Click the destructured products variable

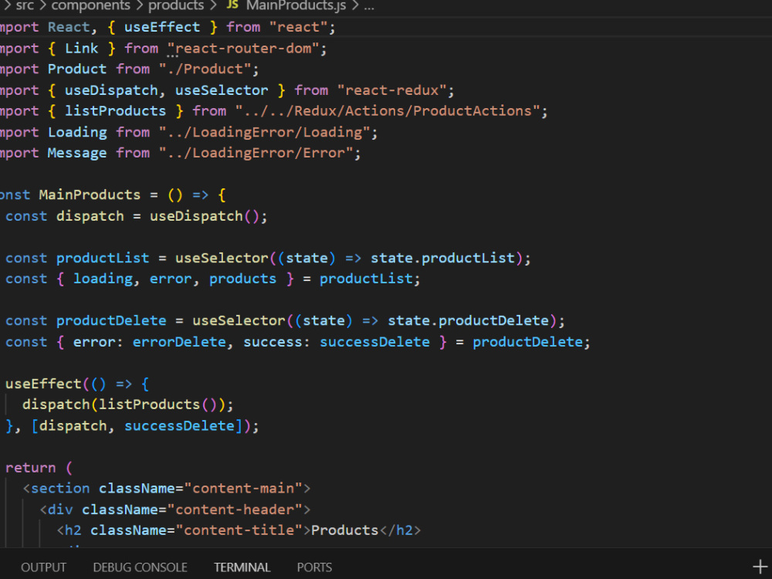(242, 279)
